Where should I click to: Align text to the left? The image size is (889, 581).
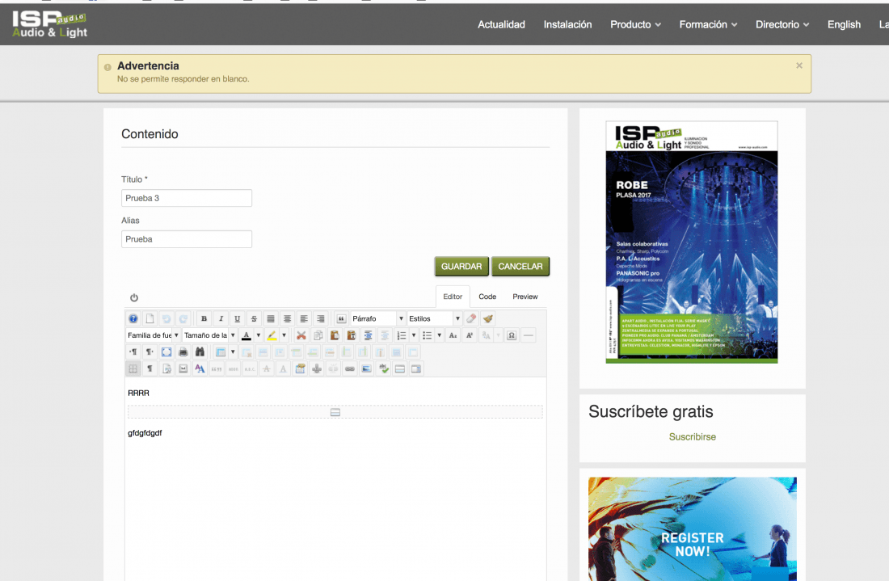pyautogui.click(x=304, y=318)
